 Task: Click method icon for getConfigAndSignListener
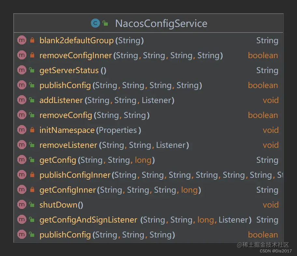22,219
